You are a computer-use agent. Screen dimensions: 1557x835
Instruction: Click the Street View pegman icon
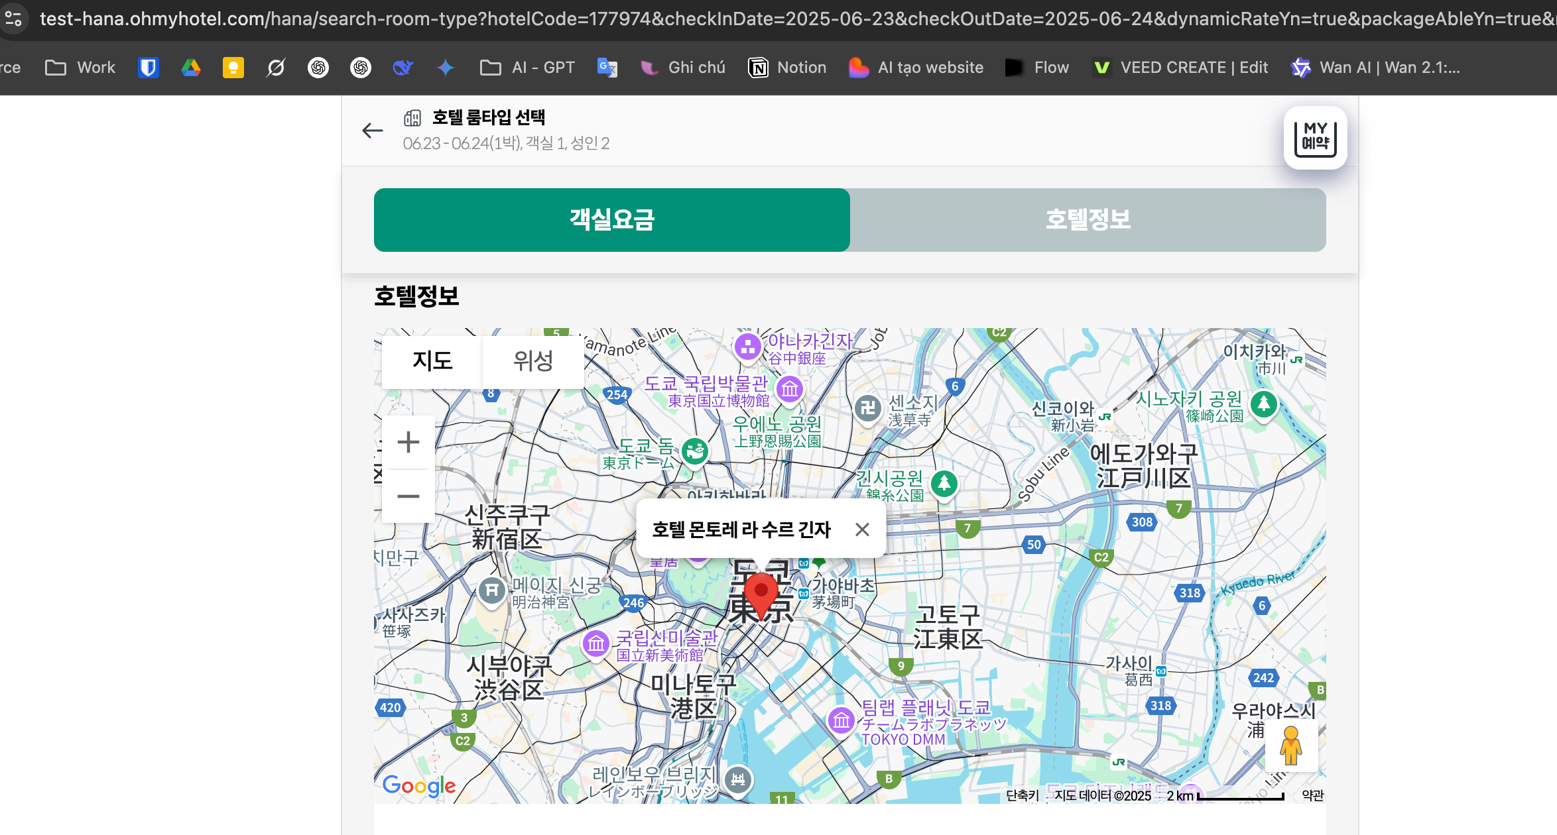click(x=1290, y=746)
